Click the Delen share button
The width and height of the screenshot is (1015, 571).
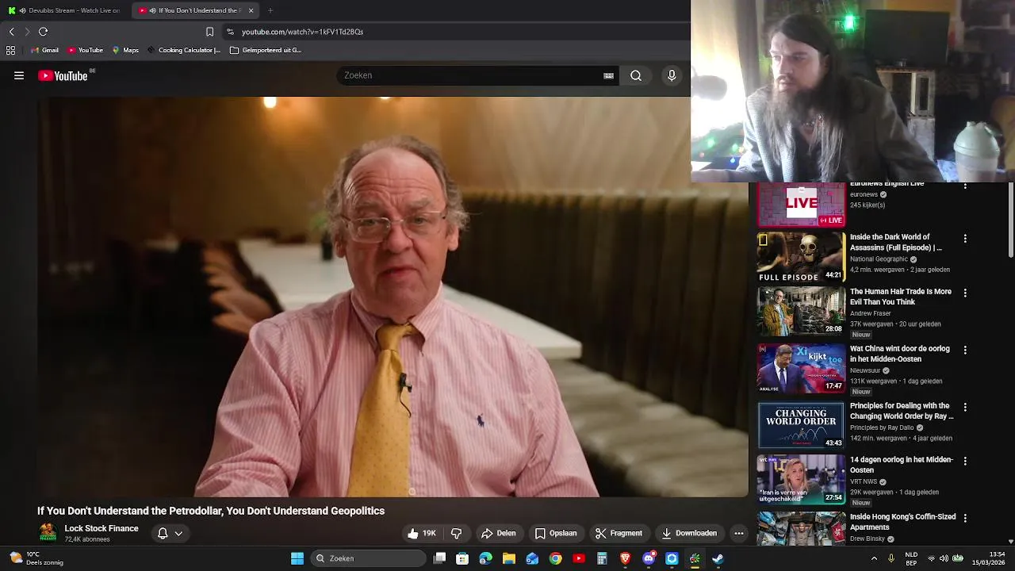click(x=498, y=534)
